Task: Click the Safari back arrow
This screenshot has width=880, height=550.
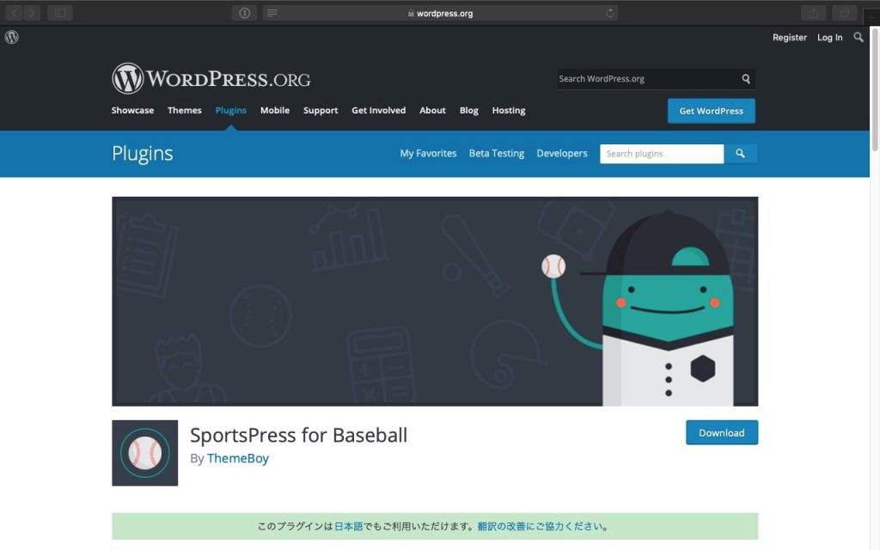Action: [14, 13]
